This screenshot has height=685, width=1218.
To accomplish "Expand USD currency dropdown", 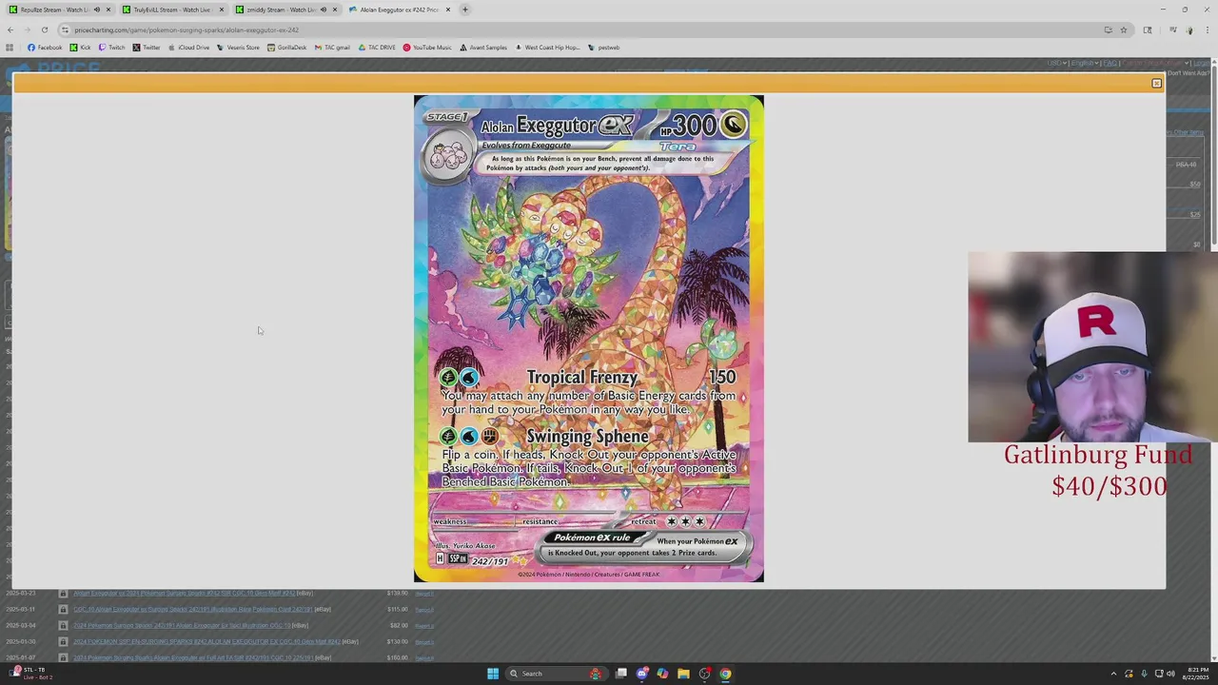I will [x=1056, y=64].
